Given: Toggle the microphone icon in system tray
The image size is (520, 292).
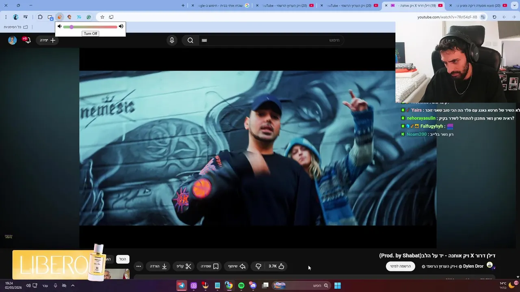Looking at the screenshot, I should (56, 286).
